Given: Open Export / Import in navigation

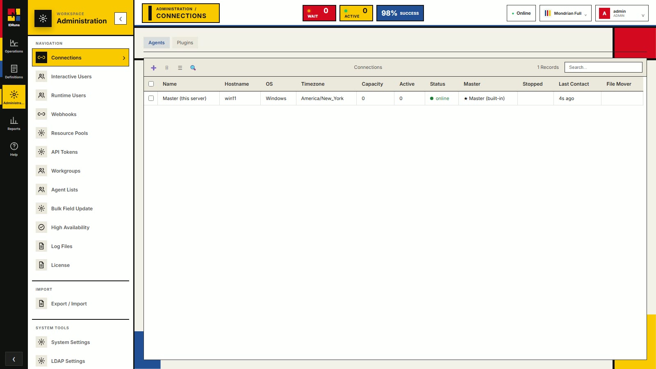Looking at the screenshot, I should [80, 303].
